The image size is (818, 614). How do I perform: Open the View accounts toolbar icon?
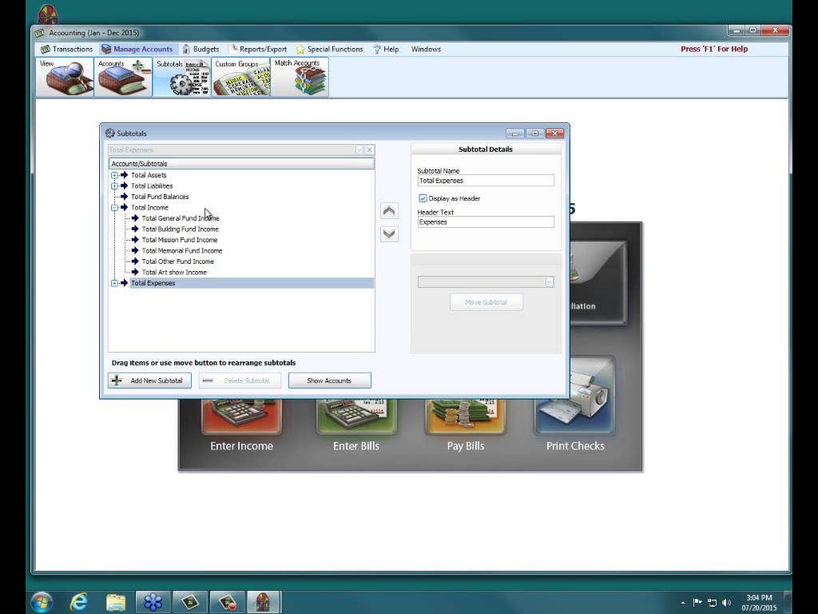click(x=65, y=78)
